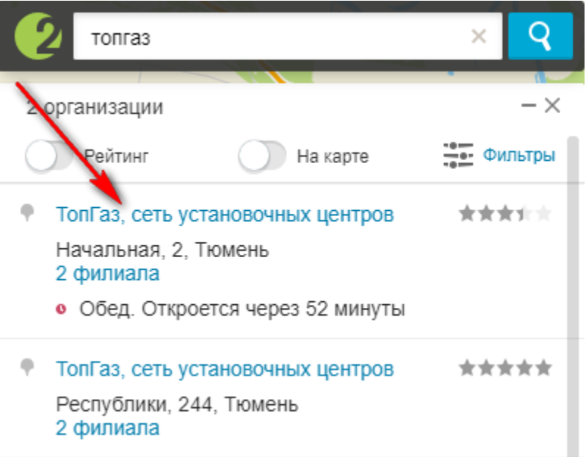Click the search box containing 'топгаз'
Screen dimensions: 586x457
287,36
